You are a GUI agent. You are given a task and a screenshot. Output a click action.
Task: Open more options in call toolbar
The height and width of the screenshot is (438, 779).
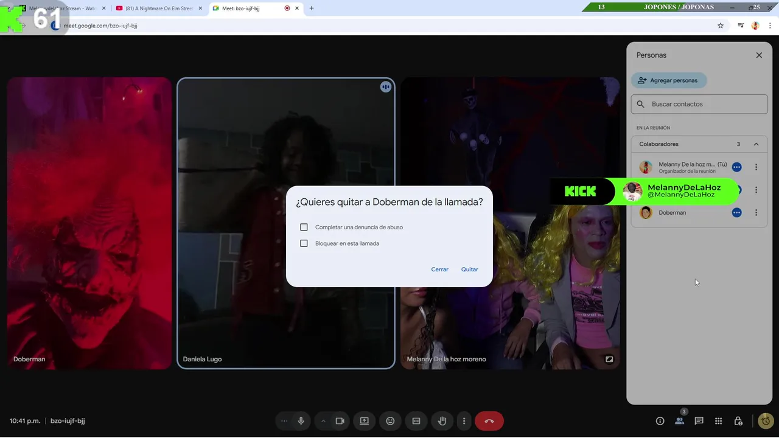coord(464,421)
